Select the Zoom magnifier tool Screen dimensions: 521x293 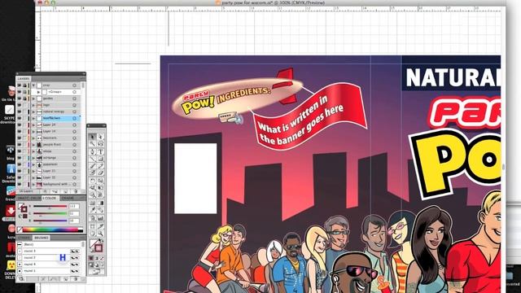100,234
